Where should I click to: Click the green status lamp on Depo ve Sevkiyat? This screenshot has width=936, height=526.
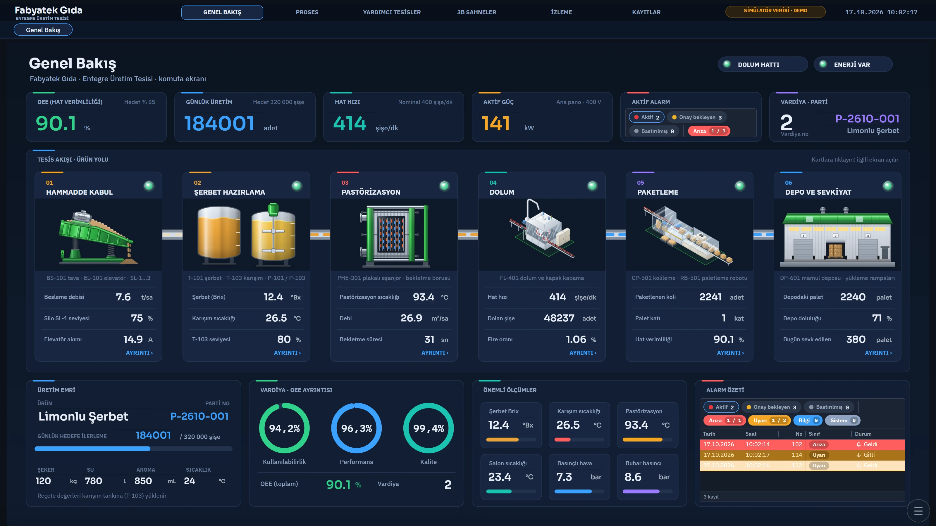pyautogui.click(x=887, y=186)
